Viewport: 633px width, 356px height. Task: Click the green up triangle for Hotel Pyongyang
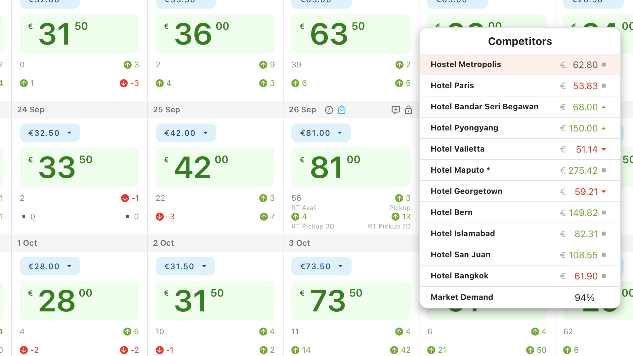(x=604, y=128)
